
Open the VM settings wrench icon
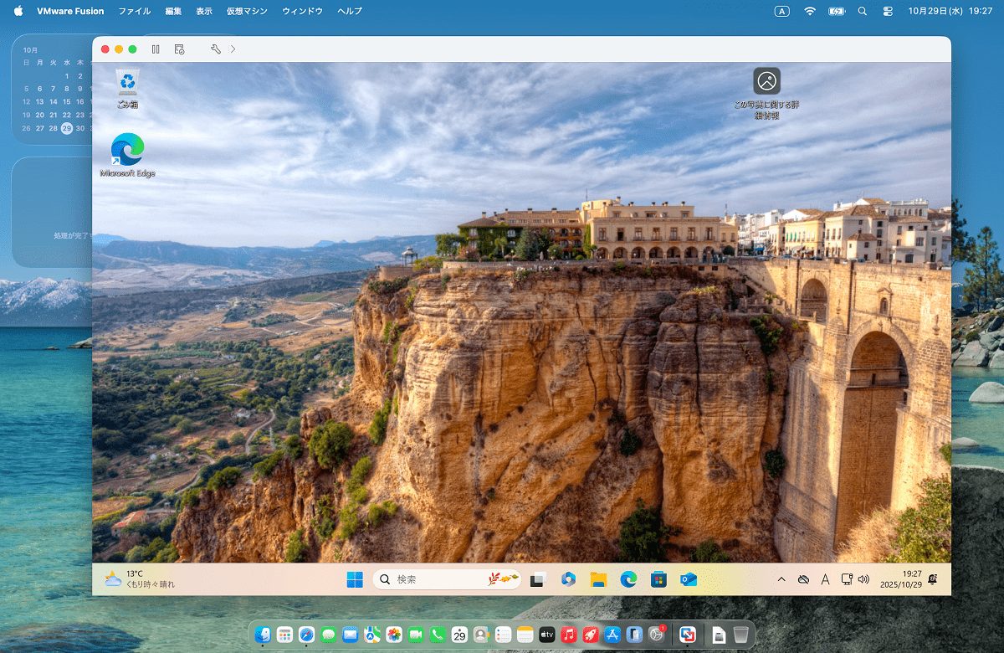point(215,49)
